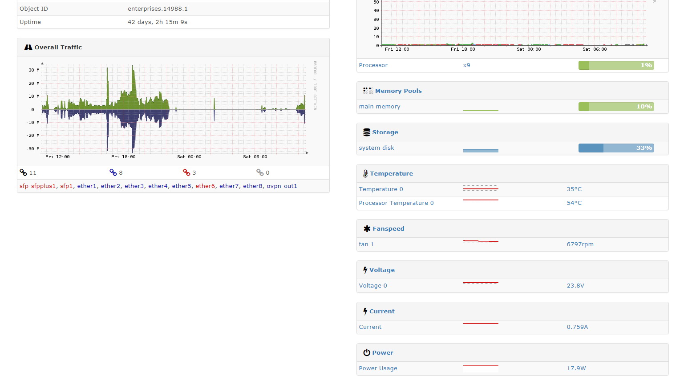688x376 pixels.
Task: Open the Current section heading link
Action: click(382, 311)
